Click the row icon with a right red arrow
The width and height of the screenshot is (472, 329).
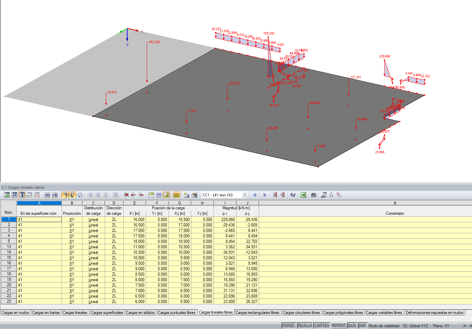[141, 195]
